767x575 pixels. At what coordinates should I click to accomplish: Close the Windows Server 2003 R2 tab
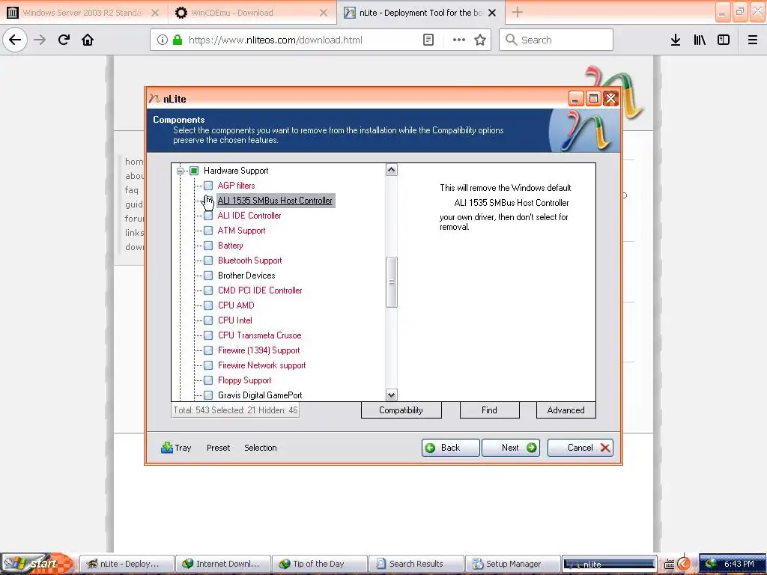[155, 13]
